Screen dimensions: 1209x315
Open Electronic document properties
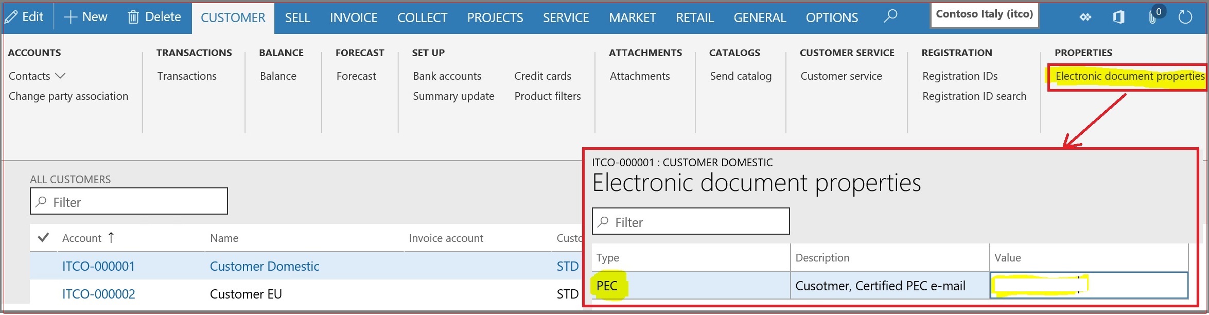pos(1130,76)
